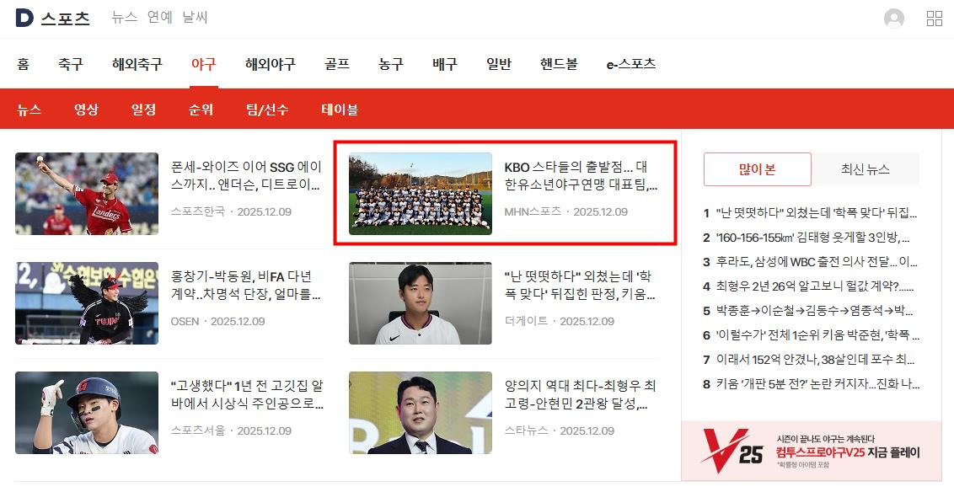The width and height of the screenshot is (954, 492).
Task: Go to the 해외야구 section
Action: pos(271,64)
